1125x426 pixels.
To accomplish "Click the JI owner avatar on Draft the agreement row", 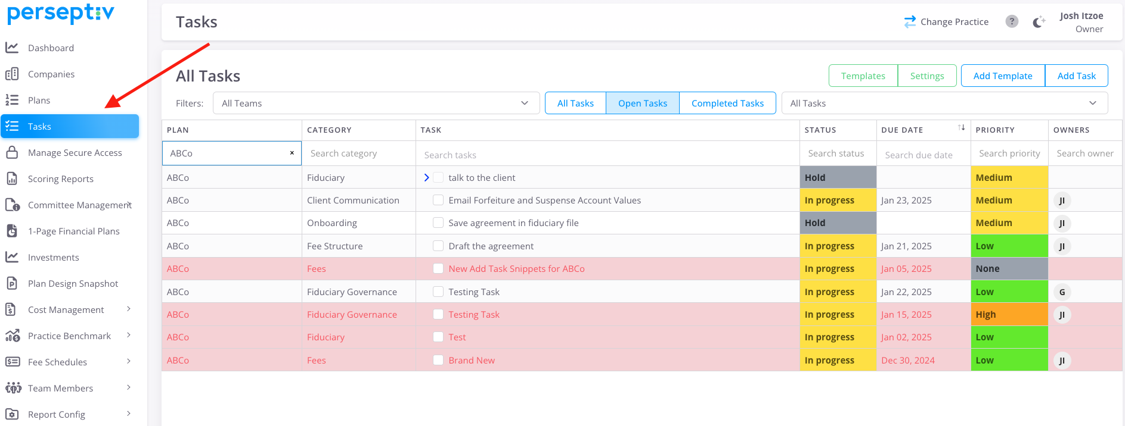I will coord(1062,246).
